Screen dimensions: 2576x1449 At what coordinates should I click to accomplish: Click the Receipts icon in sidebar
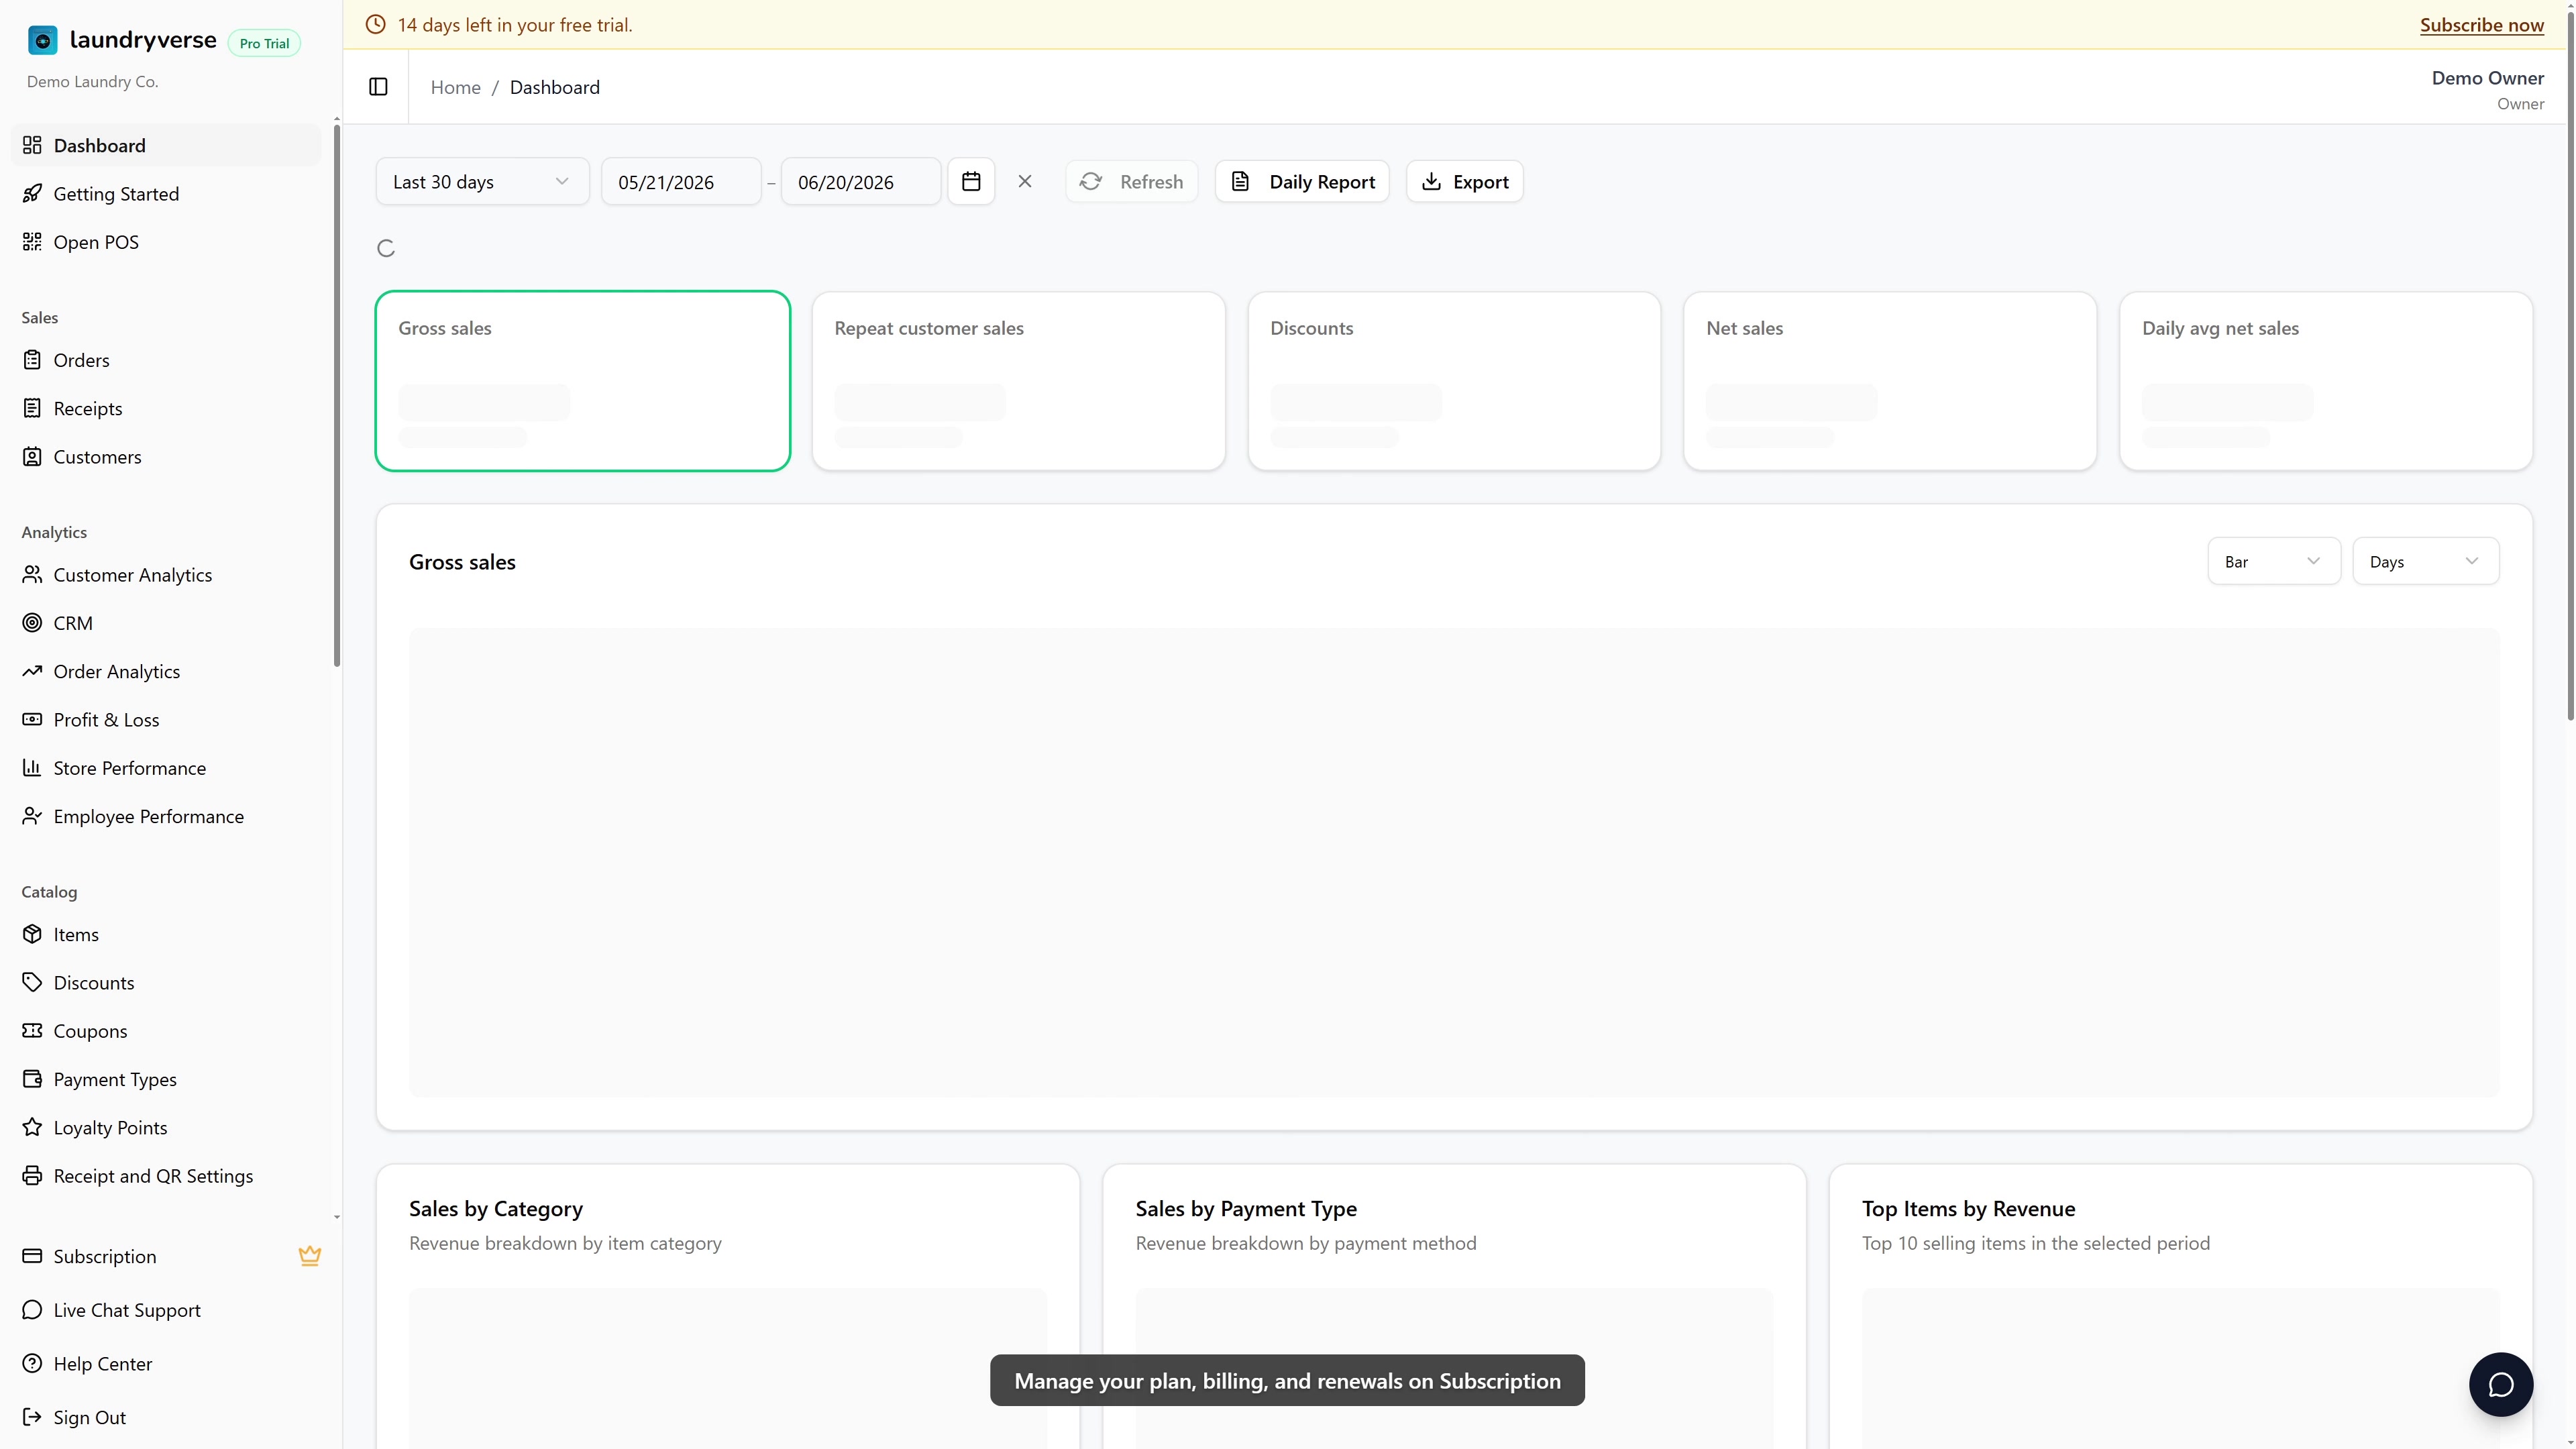pyautogui.click(x=32, y=408)
